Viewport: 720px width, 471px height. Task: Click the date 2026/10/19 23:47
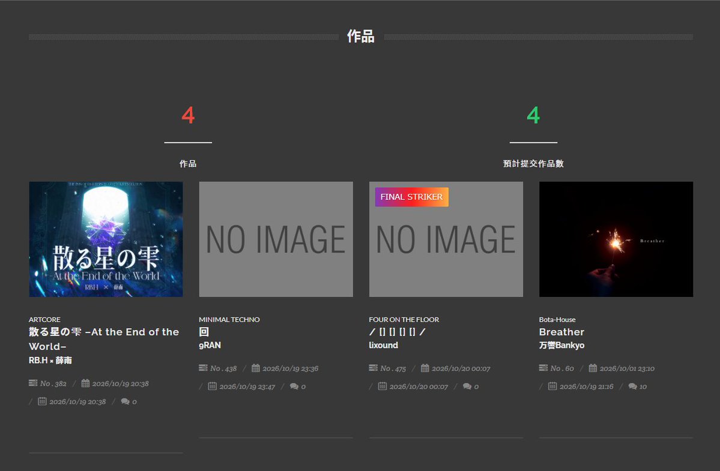point(247,386)
